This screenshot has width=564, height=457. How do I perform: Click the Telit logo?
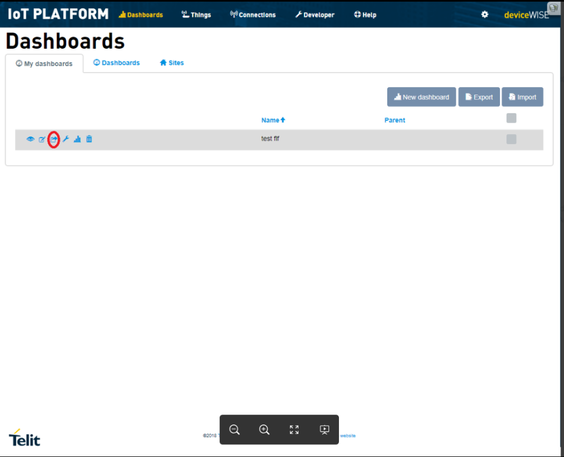(x=24, y=438)
